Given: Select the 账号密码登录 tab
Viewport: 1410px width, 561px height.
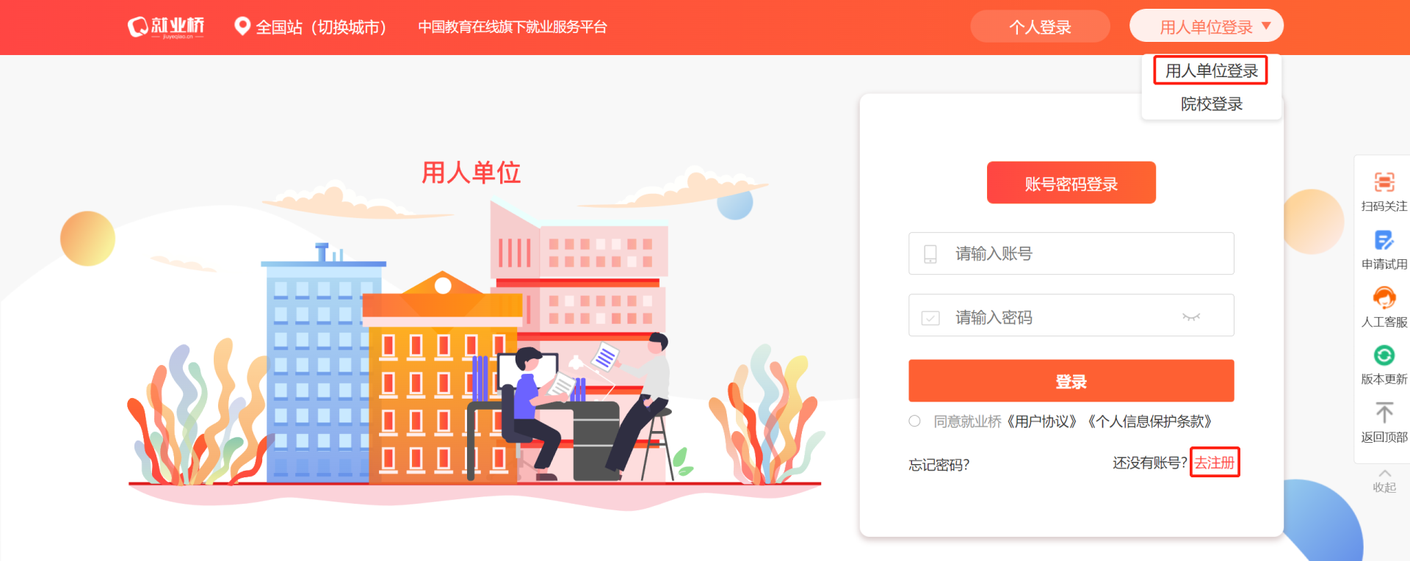Looking at the screenshot, I should (1071, 183).
